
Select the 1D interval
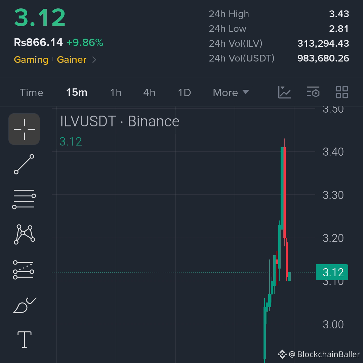184,93
